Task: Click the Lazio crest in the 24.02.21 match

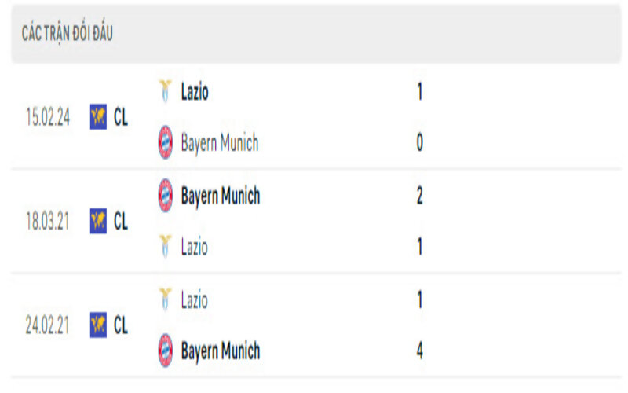Action: pos(165,299)
